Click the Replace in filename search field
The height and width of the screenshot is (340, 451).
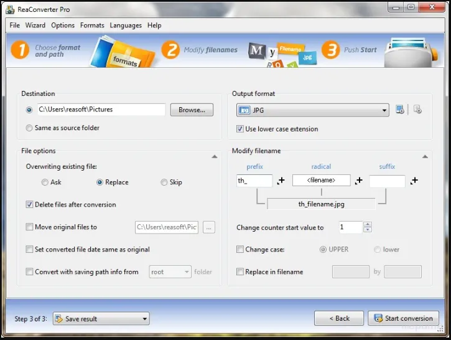(x=351, y=272)
